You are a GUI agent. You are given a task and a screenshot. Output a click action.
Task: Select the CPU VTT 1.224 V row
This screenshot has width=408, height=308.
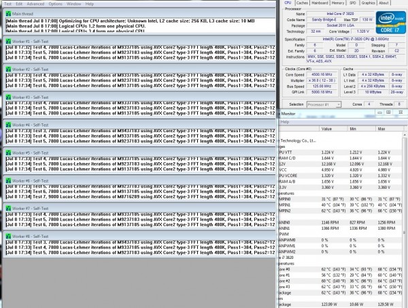click(341, 153)
